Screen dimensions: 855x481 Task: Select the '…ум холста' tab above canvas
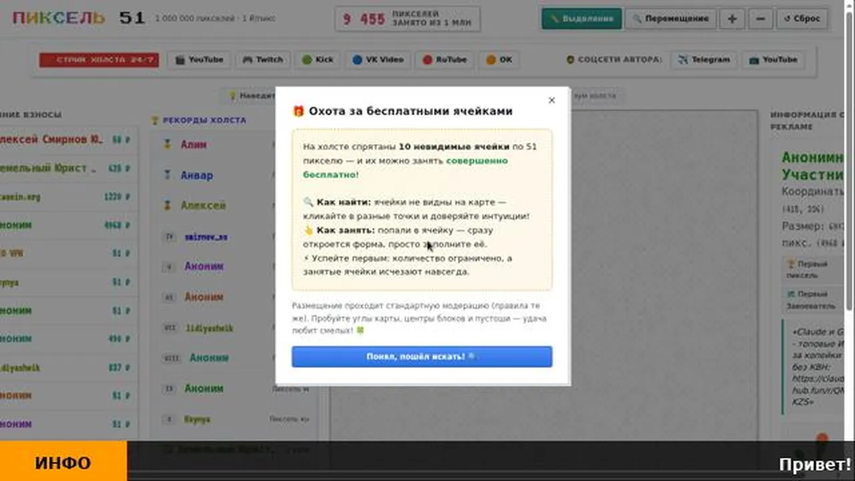tap(596, 96)
